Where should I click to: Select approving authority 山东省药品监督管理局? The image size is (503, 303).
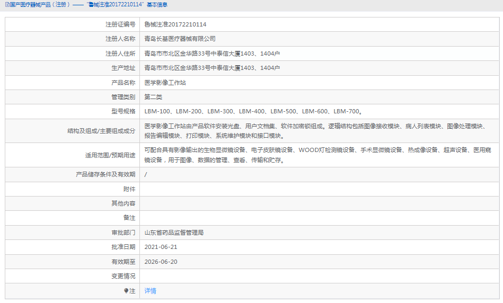click(174, 233)
